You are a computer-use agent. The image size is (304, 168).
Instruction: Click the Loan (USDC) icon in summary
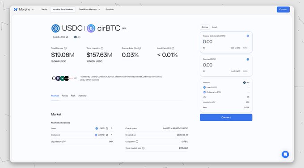click(x=204, y=87)
